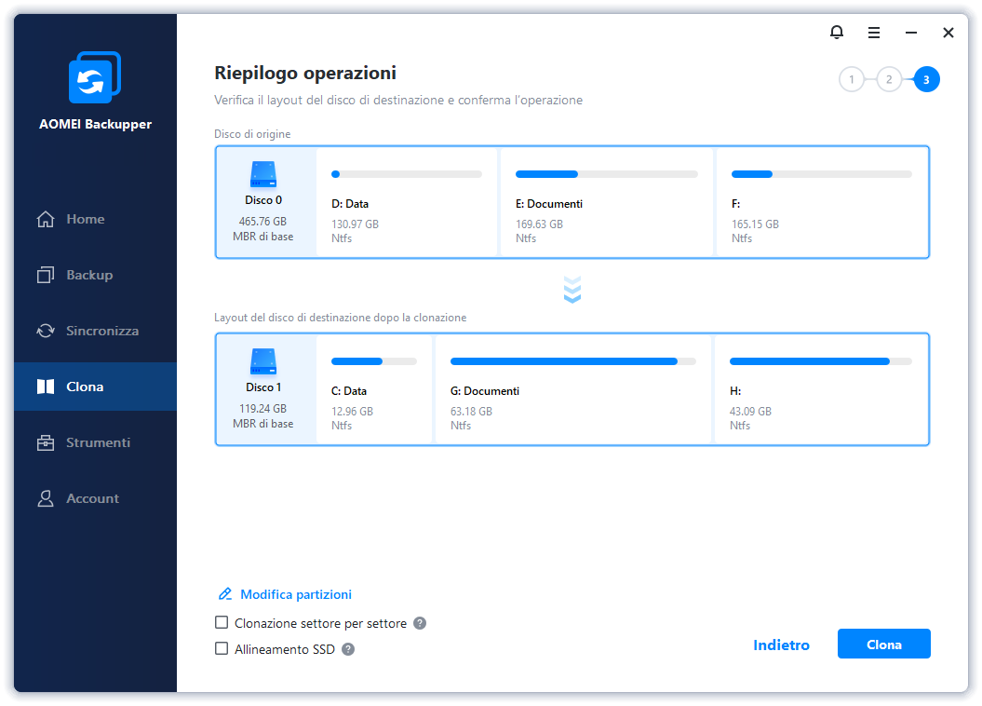This screenshot has width=982, height=706.
Task: Go to wizard step 2 circle
Action: pyautogui.click(x=889, y=79)
